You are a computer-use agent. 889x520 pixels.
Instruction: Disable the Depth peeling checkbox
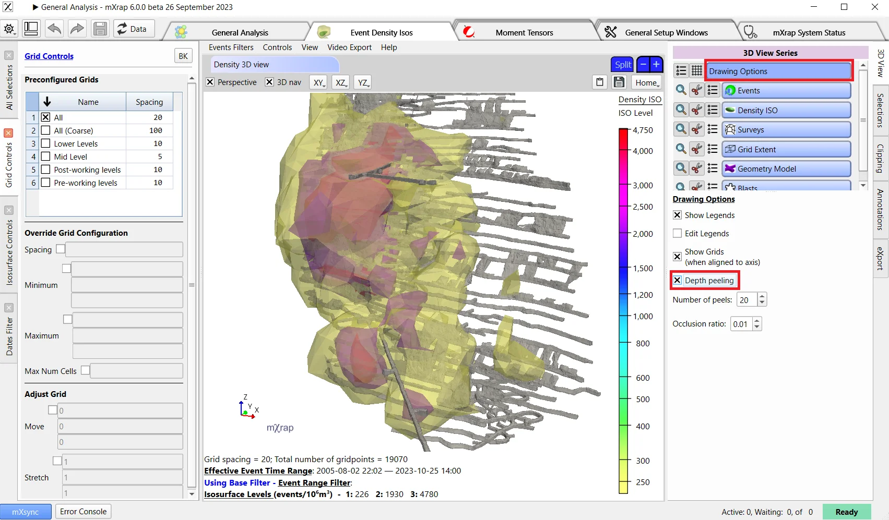(677, 280)
